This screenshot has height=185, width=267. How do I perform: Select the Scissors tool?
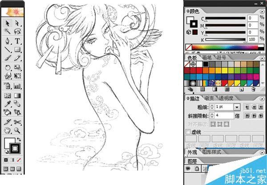pyautogui.click(x=17, y=122)
